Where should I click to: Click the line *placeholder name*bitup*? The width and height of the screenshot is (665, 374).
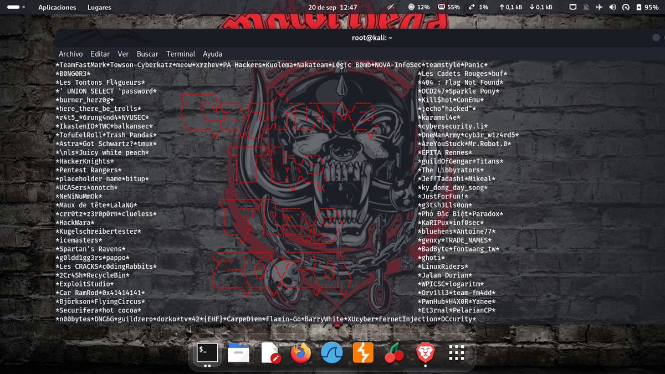pyautogui.click(x=102, y=179)
